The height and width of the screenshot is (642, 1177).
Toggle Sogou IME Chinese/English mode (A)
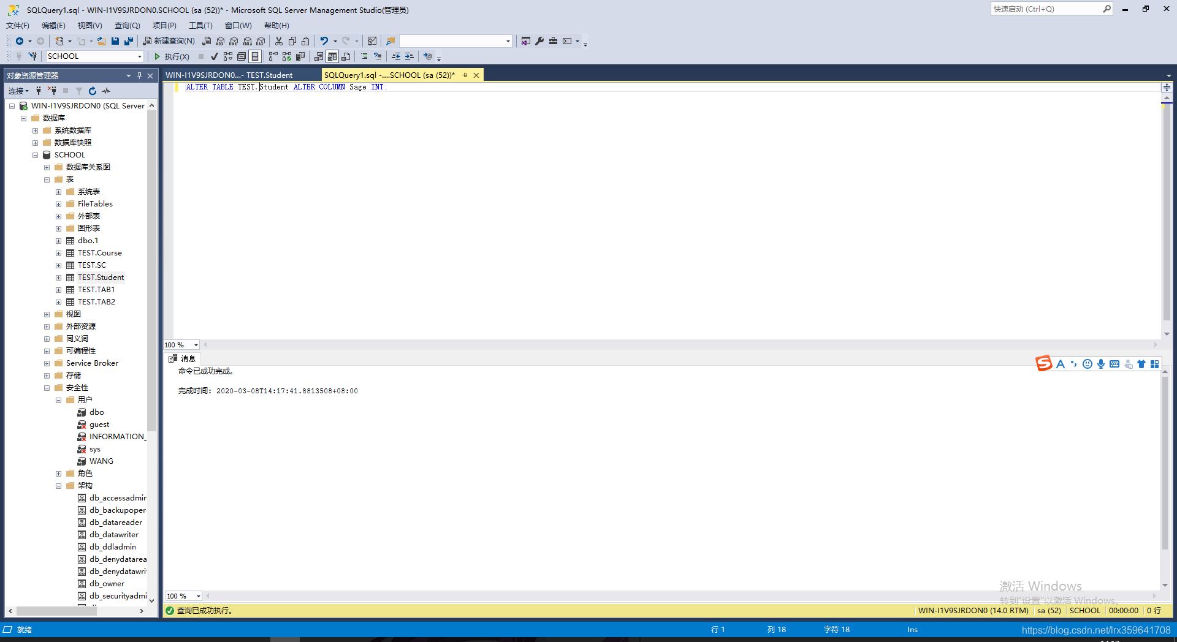point(1061,364)
